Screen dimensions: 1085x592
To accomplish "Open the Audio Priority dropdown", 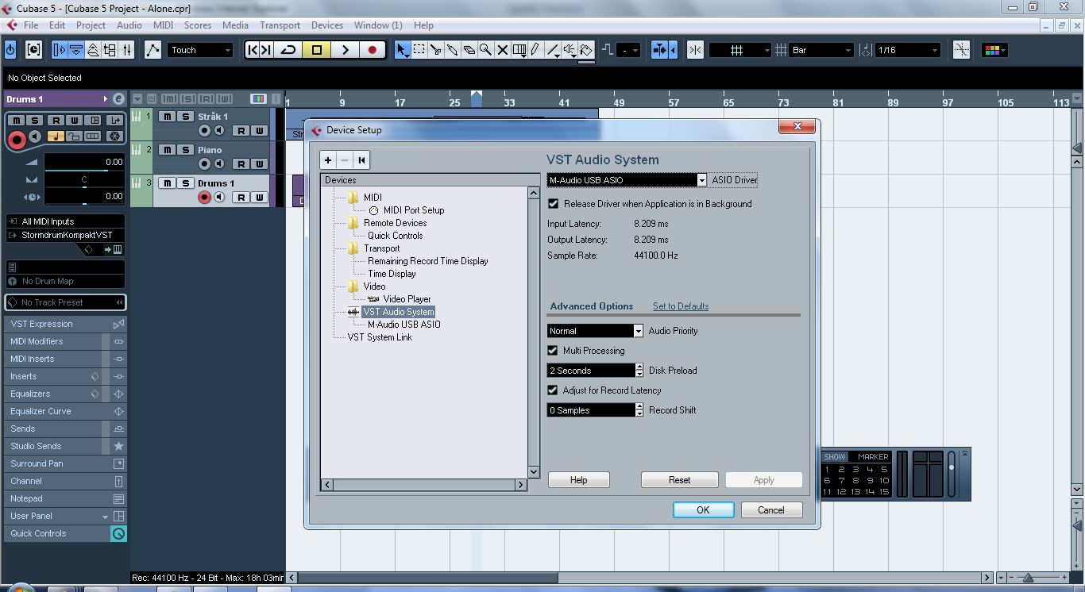I will click(638, 331).
